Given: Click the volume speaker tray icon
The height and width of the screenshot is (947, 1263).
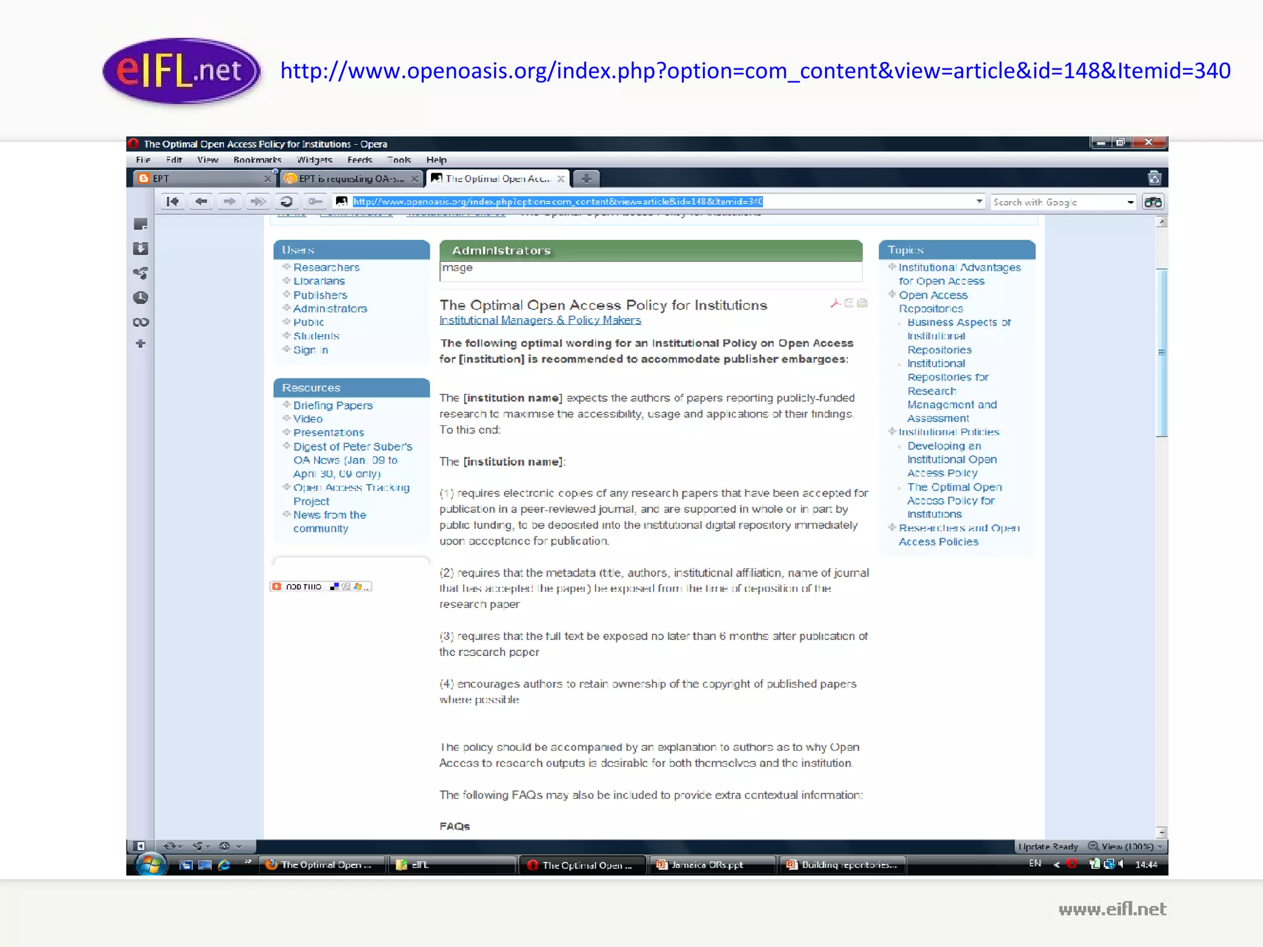Looking at the screenshot, I should click(1121, 864).
